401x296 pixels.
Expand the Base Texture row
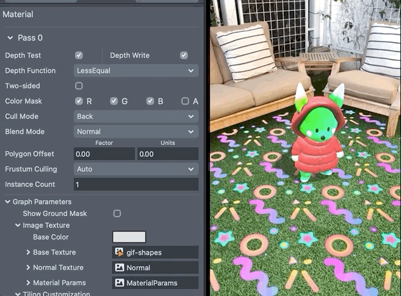[x=29, y=252]
